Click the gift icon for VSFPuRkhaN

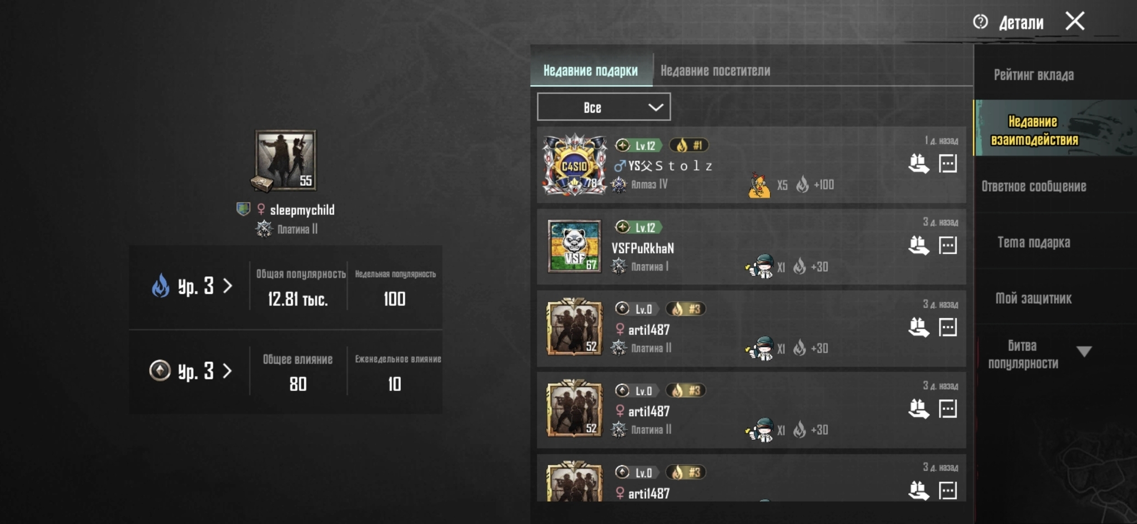click(918, 245)
